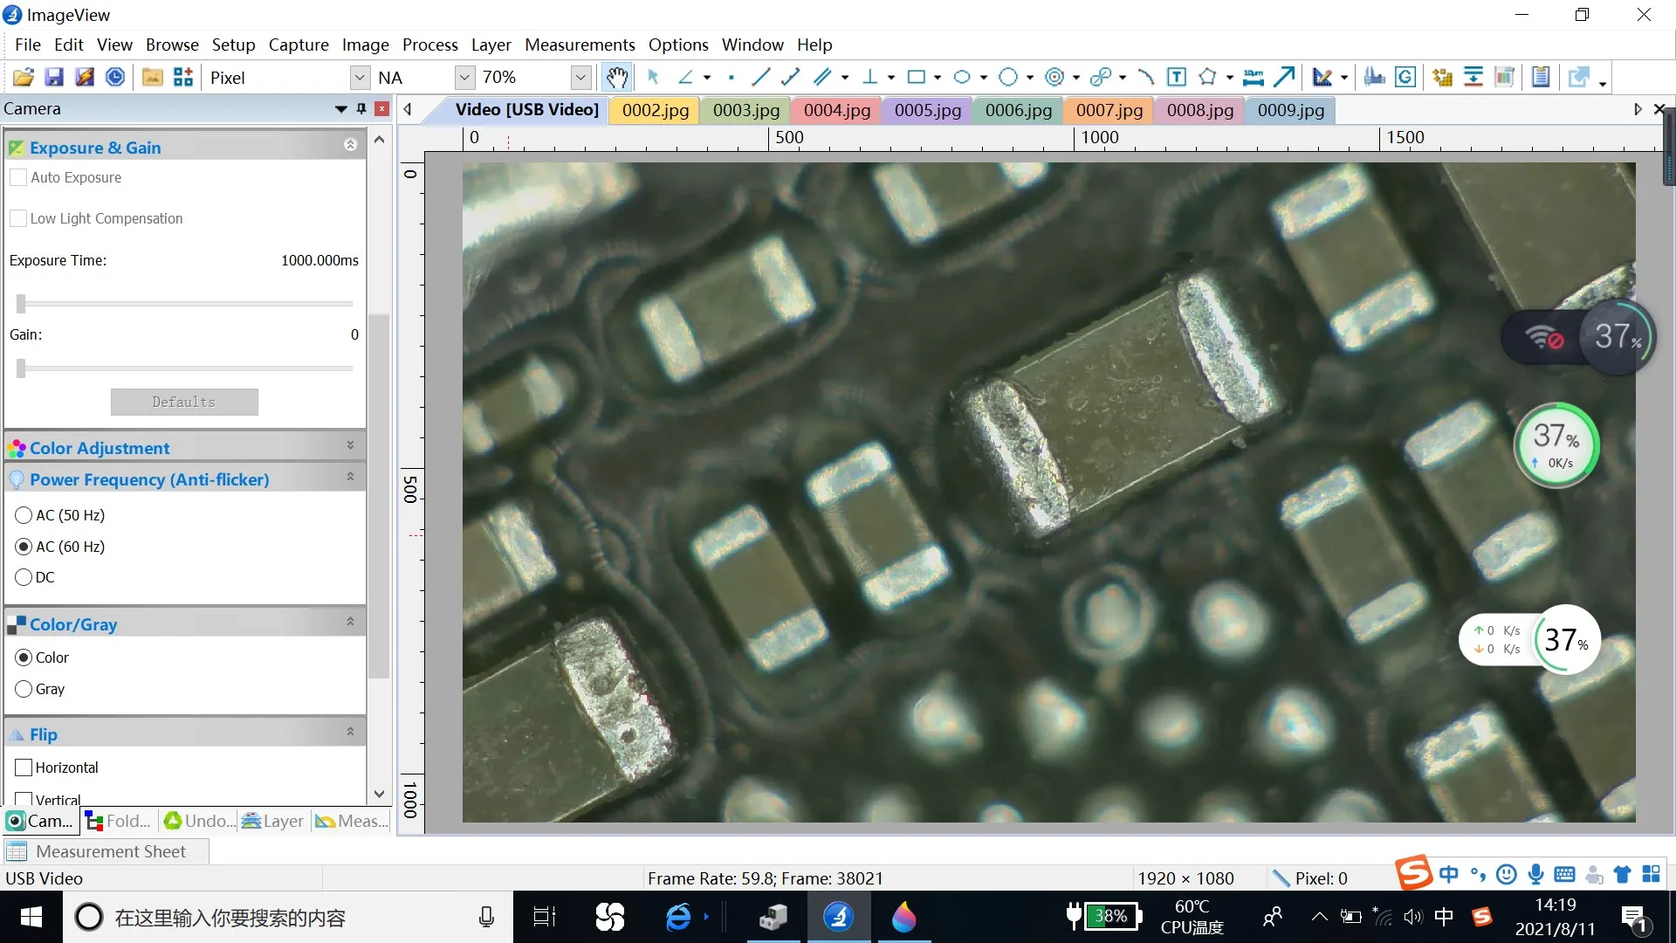Switch to the 0005.jpg tab
Screen dimensions: 1676x943
927,110
